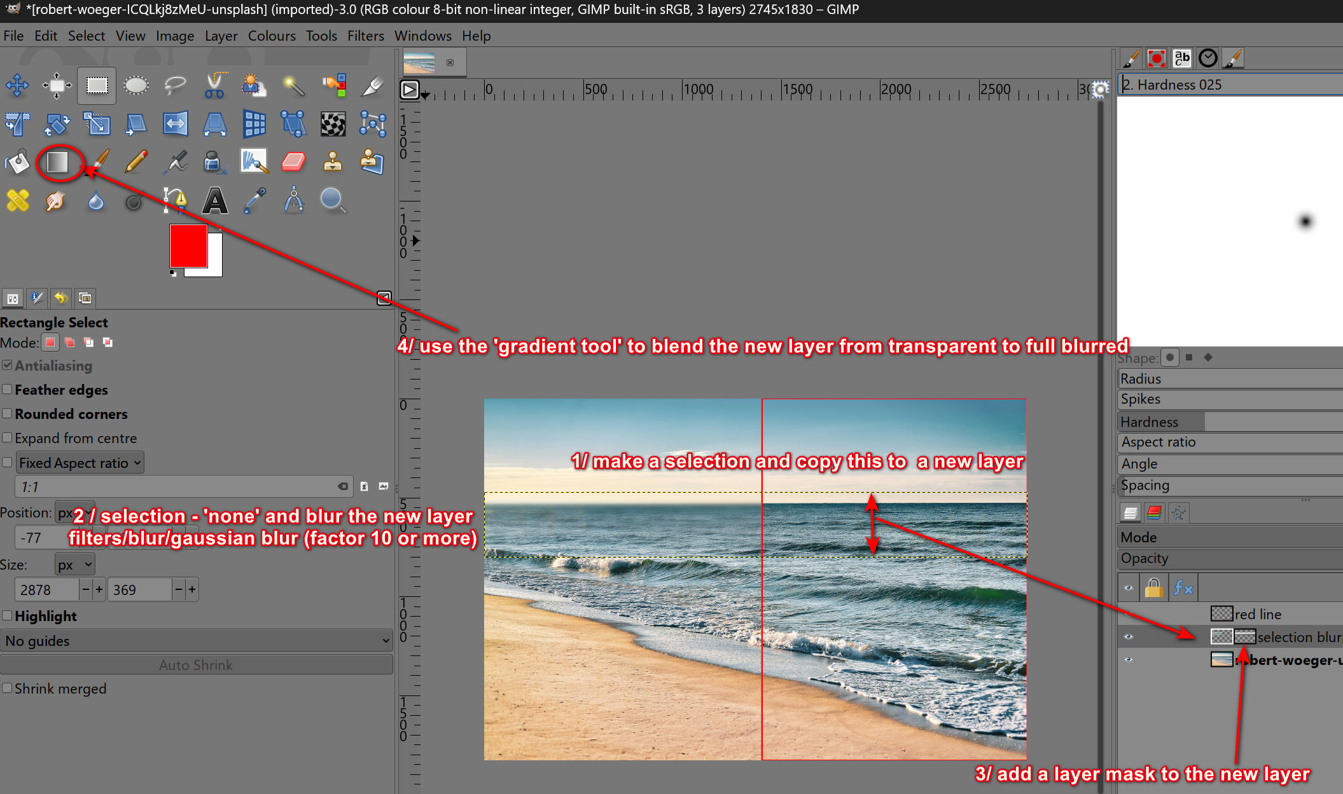The height and width of the screenshot is (794, 1343).
Task: Open the Fixed Aspect ratio dropdown
Action: (80, 463)
